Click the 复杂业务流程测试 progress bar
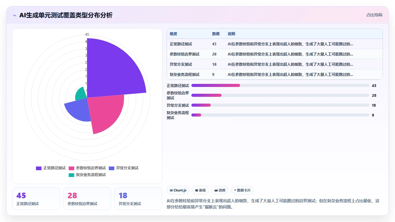 280,115
